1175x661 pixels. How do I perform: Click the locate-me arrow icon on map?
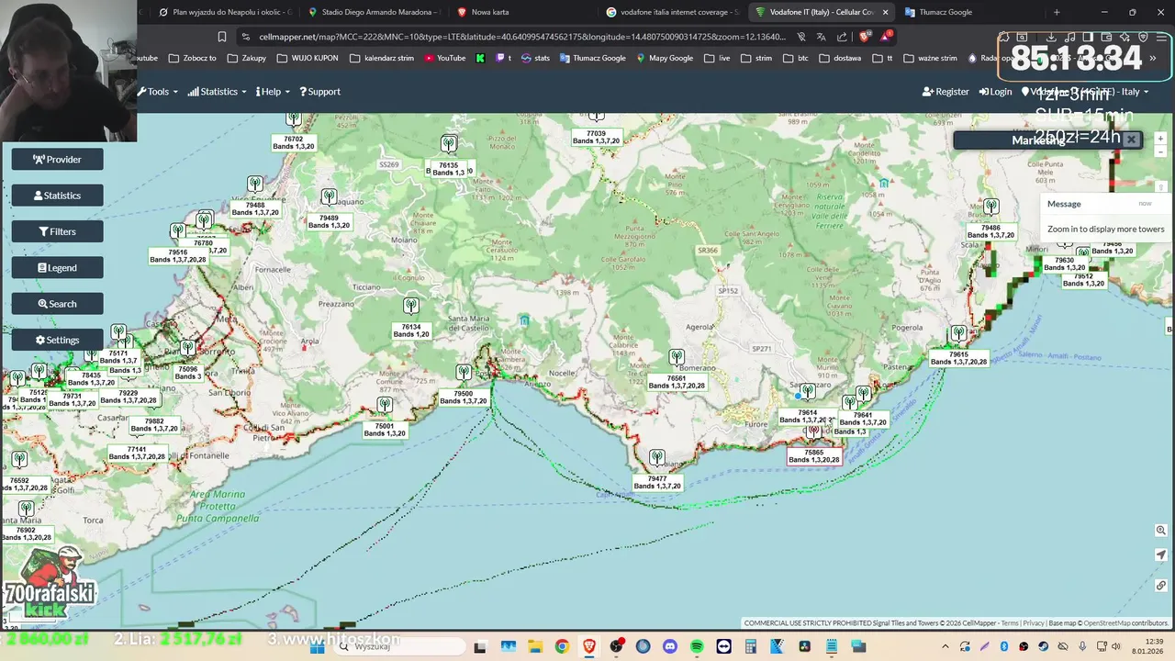tap(1161, 555)
